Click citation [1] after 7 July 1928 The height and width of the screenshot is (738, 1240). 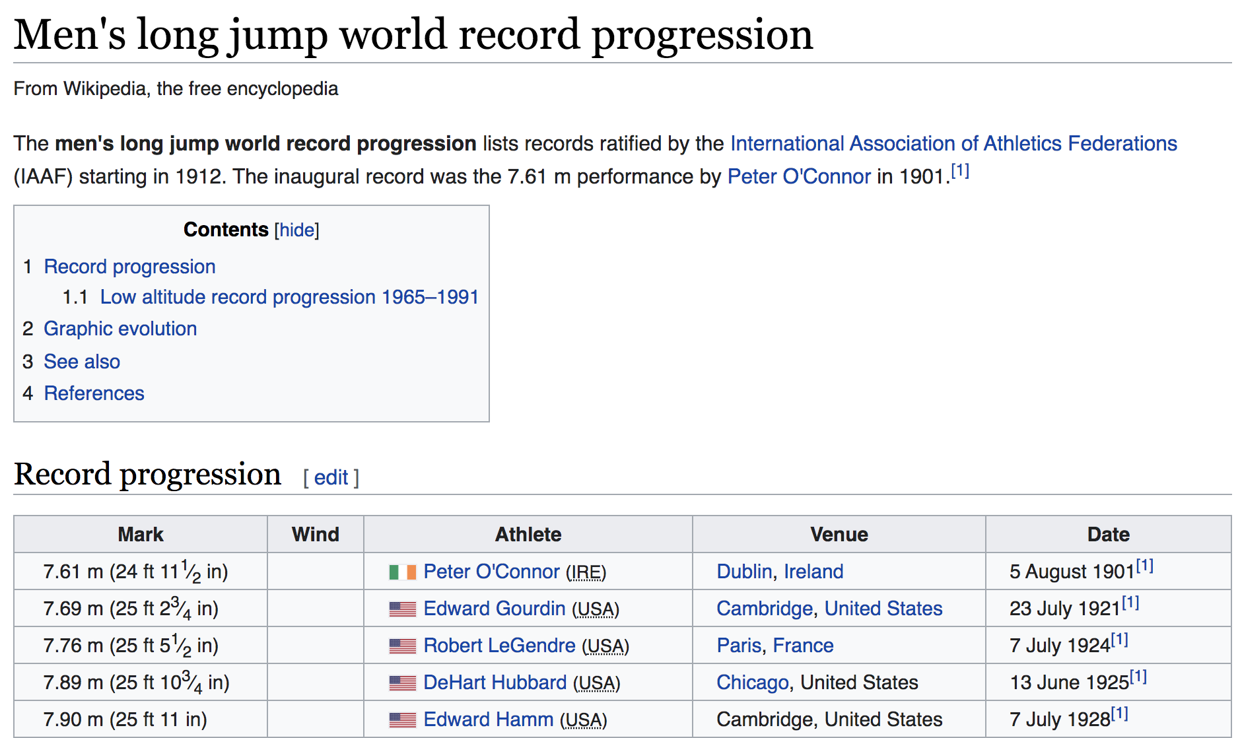tap(1119, 714)
